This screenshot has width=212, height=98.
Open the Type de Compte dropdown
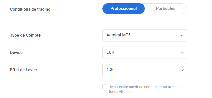tap(145, 35)
